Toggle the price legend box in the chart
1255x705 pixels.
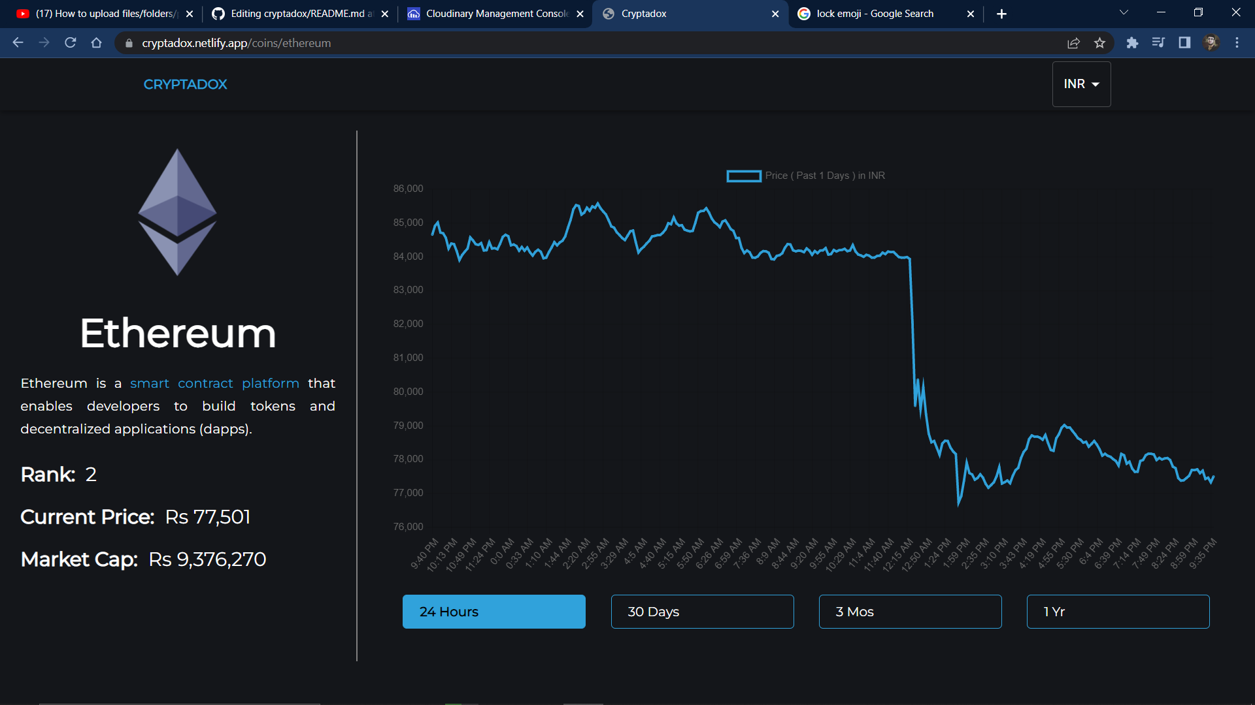coord(744,176)
